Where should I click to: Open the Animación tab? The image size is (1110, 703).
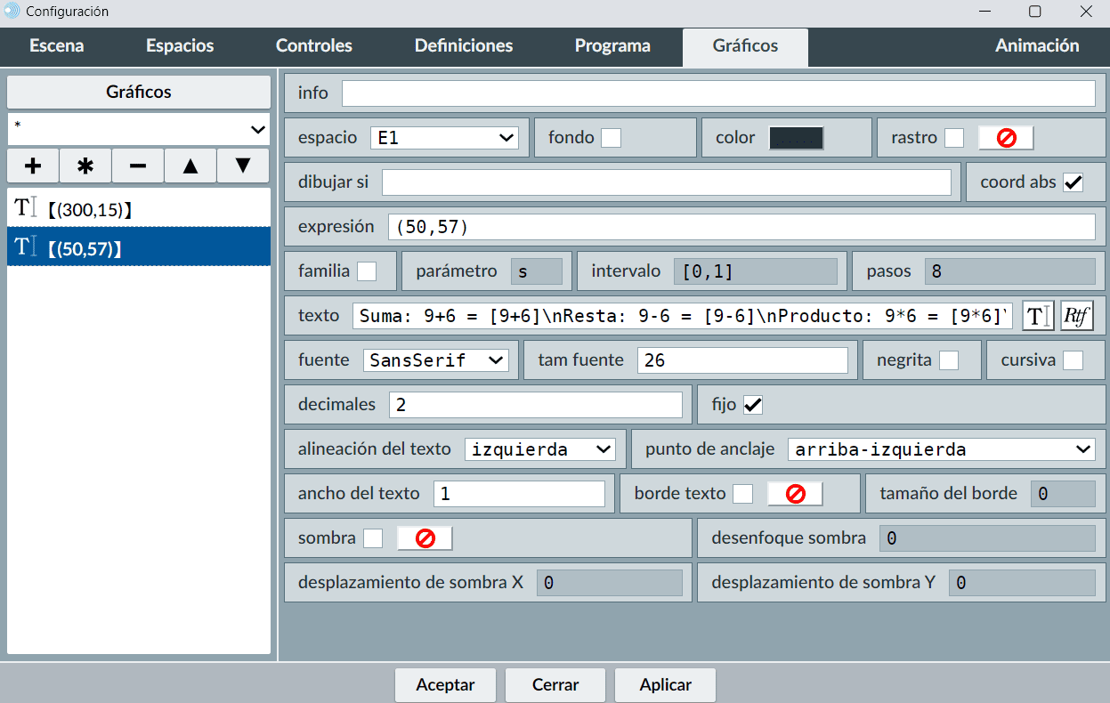click(1037, 46)
